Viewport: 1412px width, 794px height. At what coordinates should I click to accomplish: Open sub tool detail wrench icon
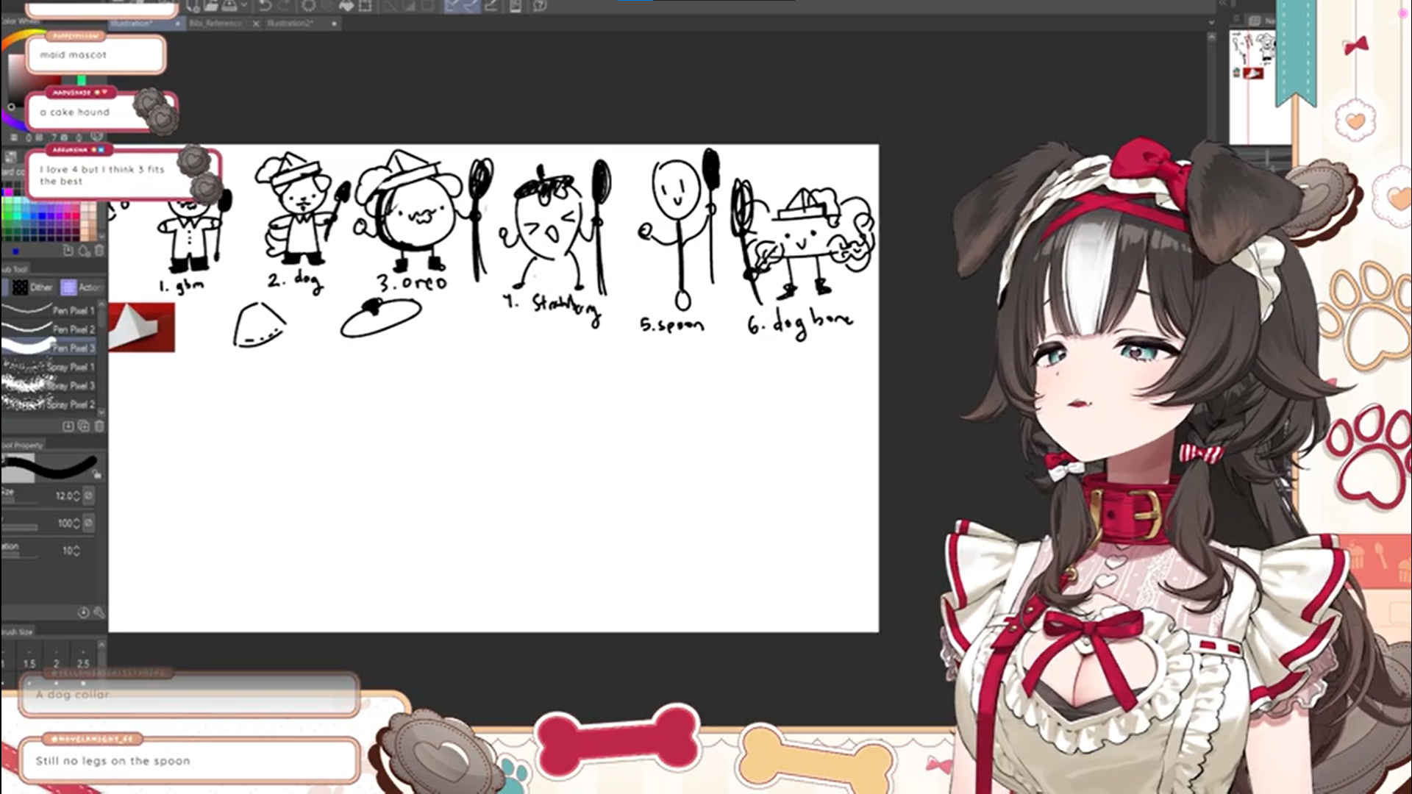tap(99, 612)
